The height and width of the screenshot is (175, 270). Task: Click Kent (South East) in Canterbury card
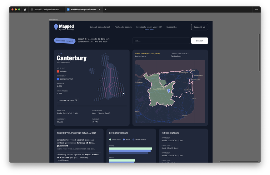click(101, 113)
